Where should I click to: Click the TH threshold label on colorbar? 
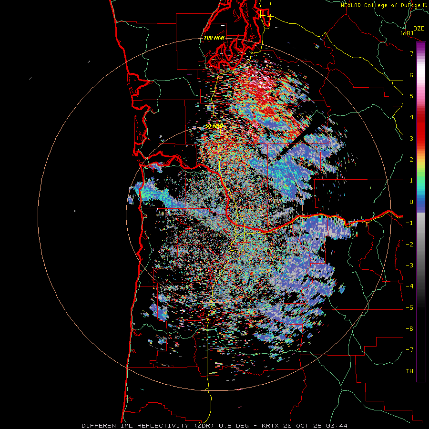[x=409, y=371]
